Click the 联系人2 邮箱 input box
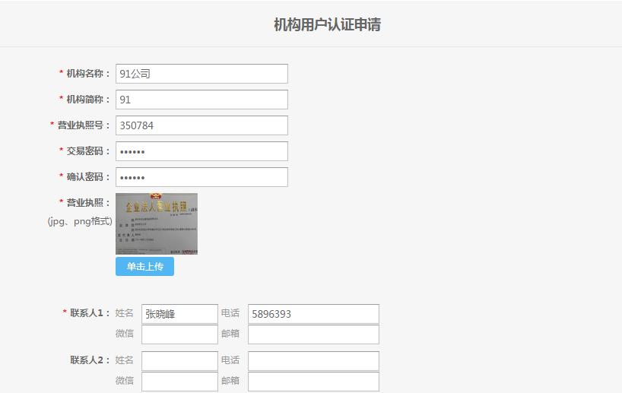622x393 pixels. point(313,381)
